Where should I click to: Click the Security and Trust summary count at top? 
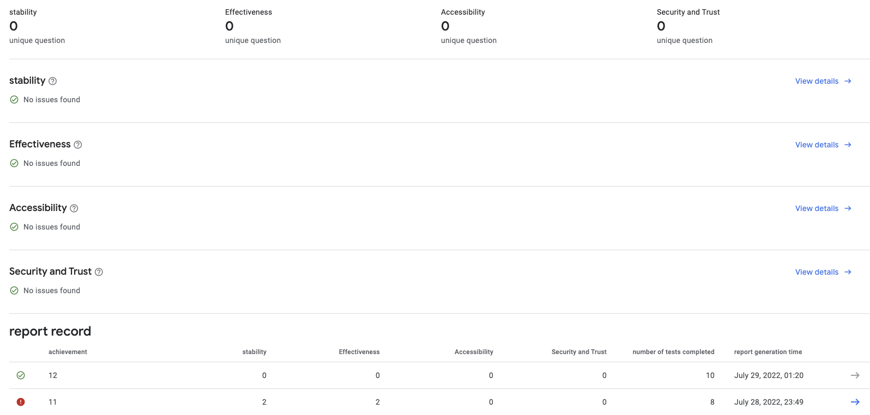click(x=661, y=26)
